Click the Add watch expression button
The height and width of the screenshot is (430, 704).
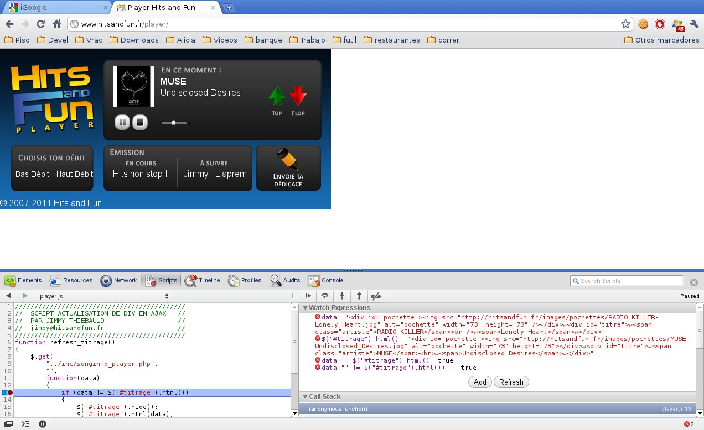[480, 382]
